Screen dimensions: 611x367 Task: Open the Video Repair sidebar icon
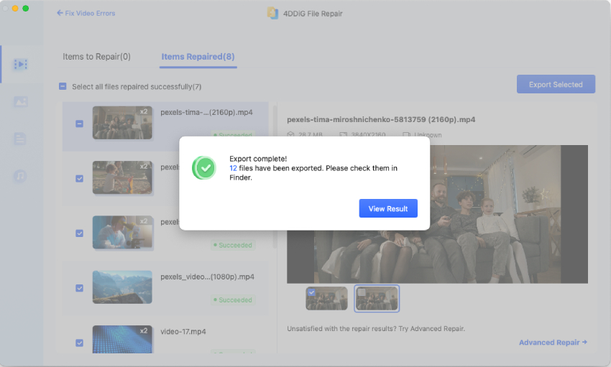pos(20,64)
